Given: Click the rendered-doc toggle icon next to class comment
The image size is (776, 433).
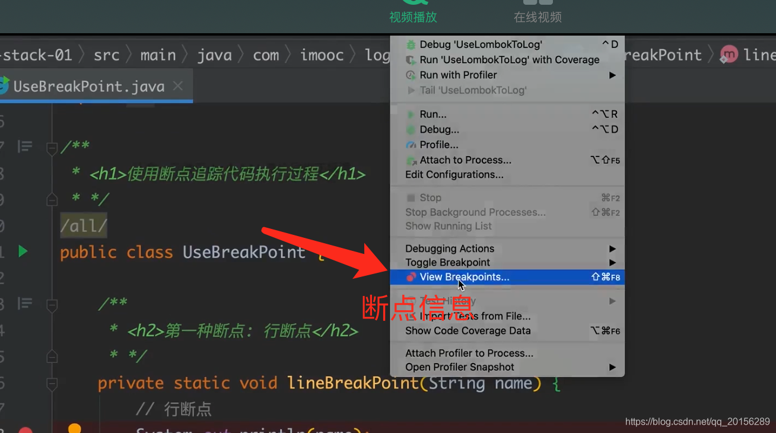Looking at the screenshot, I should (x=25, y=146).
